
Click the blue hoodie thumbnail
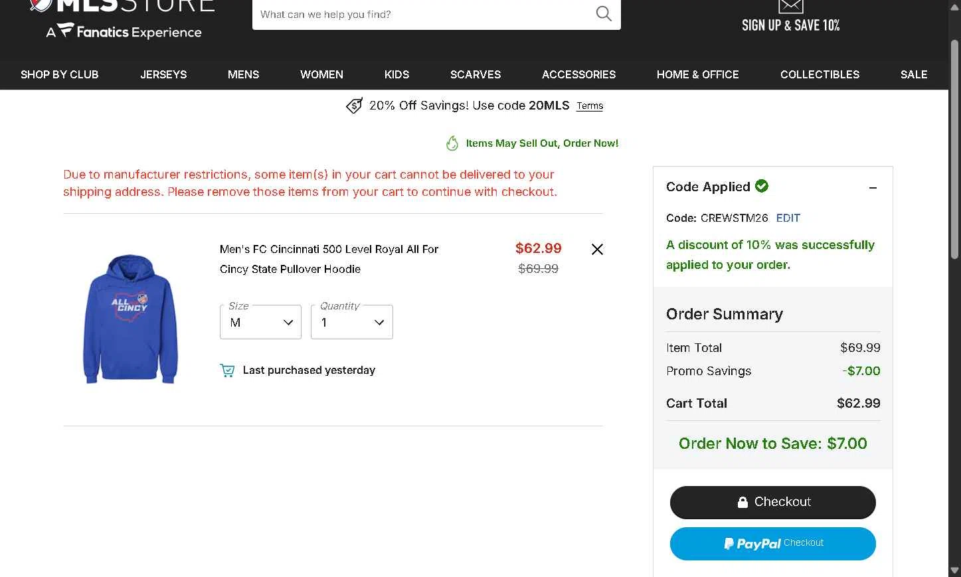point(130,319)
